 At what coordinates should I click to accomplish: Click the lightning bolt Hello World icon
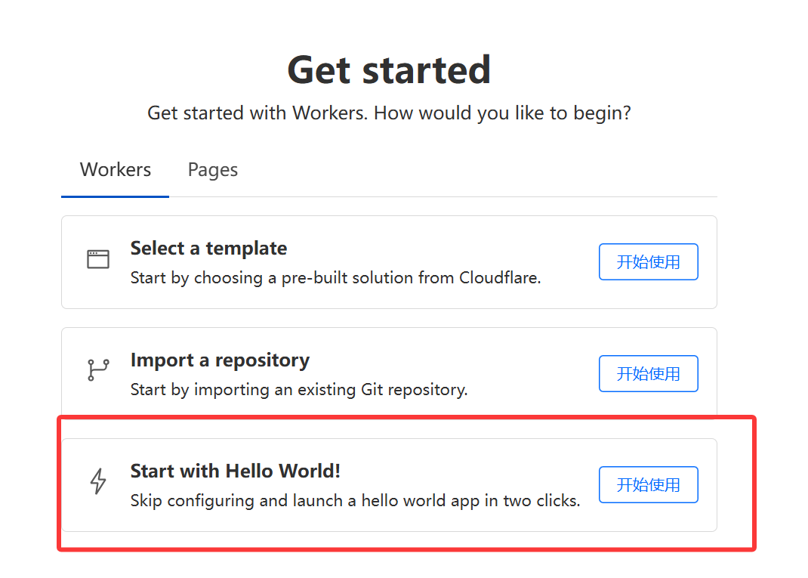(x=98, y=481)
